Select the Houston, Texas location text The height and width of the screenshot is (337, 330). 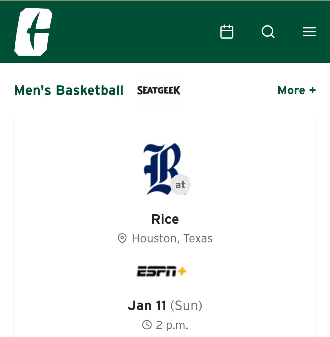172,238
